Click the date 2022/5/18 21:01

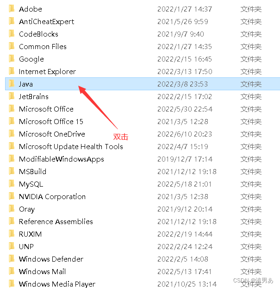[x=185, y=184]
